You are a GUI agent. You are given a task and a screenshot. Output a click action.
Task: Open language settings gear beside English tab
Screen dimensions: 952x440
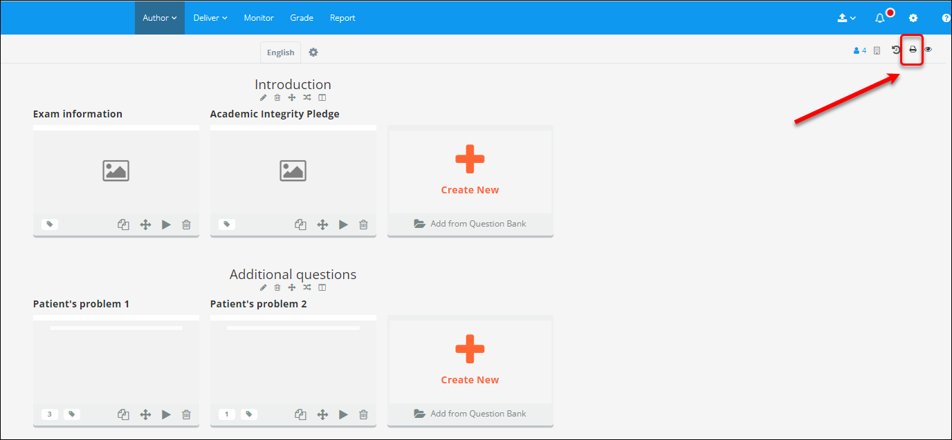pos(313,52)
